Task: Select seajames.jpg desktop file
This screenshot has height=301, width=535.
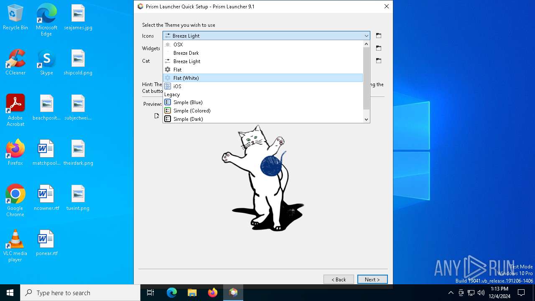Action: [x=78, y=18]
